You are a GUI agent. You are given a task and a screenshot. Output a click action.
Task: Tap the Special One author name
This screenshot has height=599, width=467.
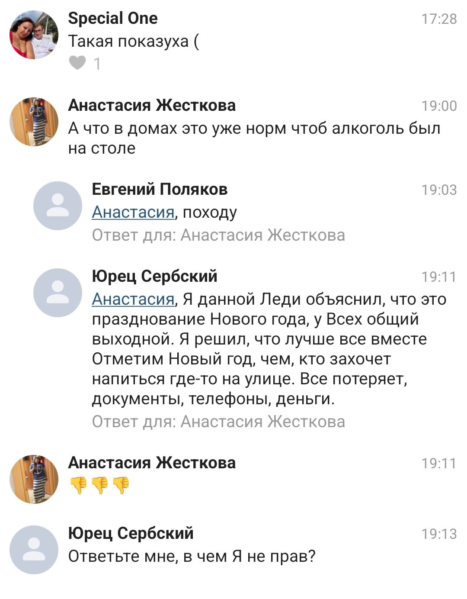tap(113, 18)
